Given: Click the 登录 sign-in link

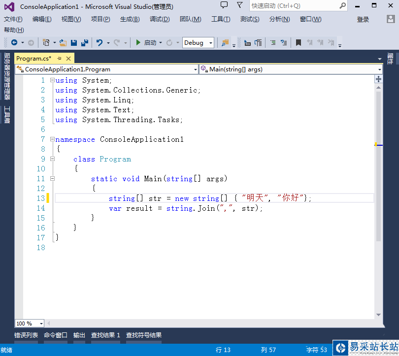Looking at the screenshot, I should pos(363,19).
